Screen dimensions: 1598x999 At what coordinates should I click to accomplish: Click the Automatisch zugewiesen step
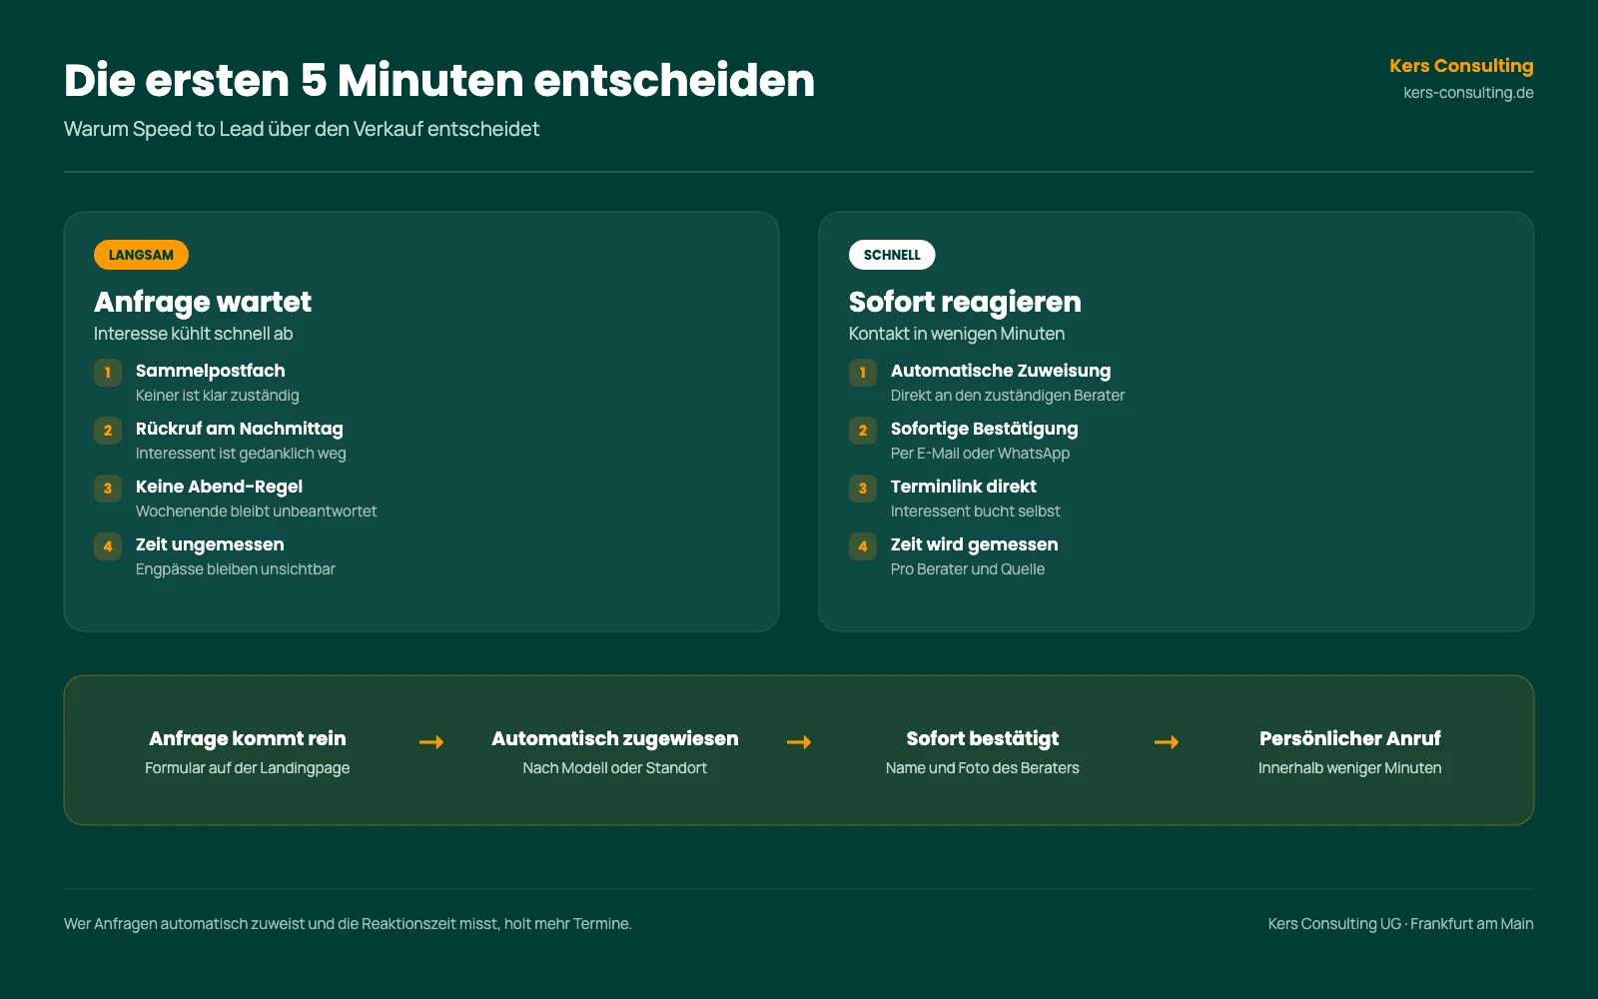click(x=615, y=738)
